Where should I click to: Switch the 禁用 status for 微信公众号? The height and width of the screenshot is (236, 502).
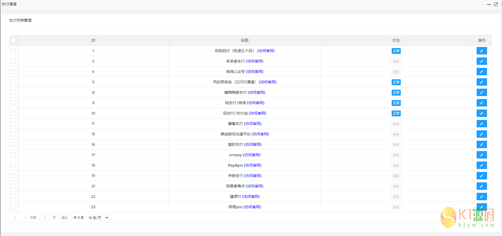(396, 72)
